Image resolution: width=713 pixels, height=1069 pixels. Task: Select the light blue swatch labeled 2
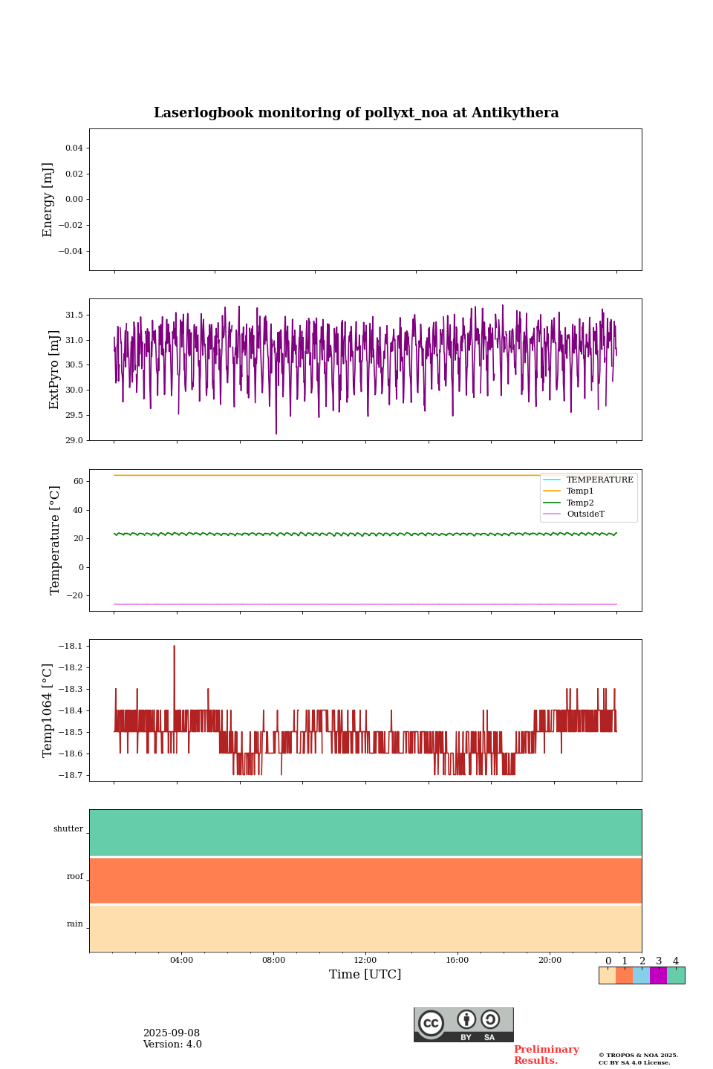pos(641,975)
